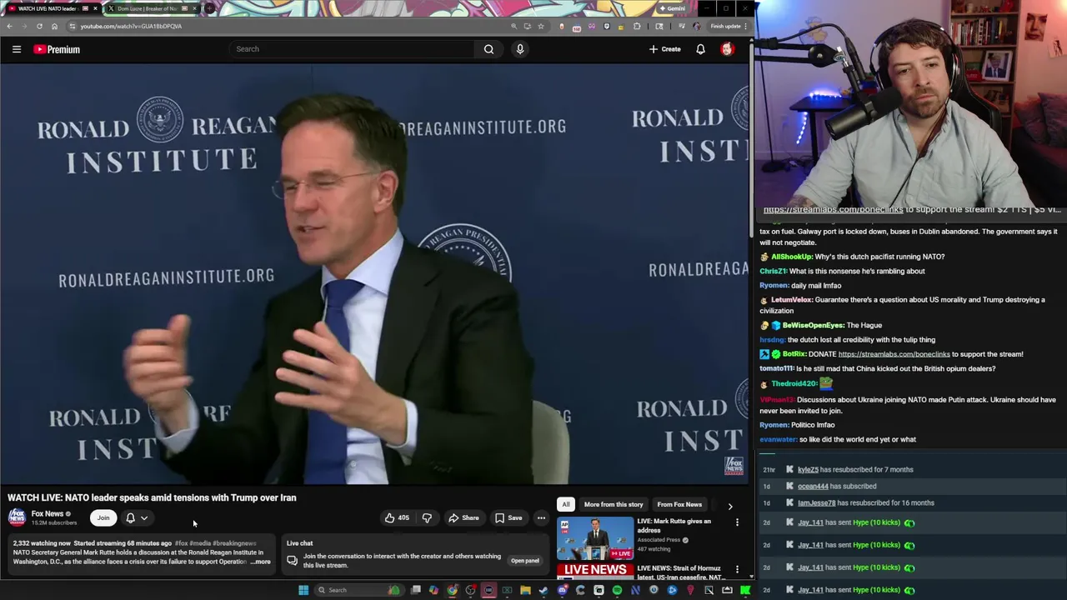The height and width of the screenshot is (600, 1067).
Task: Click the #breakingnews hashtag
Action: pyautogui.click(x=234, y=543)
